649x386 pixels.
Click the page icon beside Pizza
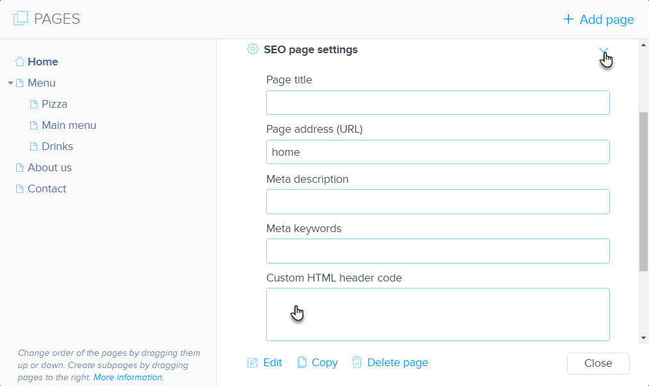click(34, 105)
